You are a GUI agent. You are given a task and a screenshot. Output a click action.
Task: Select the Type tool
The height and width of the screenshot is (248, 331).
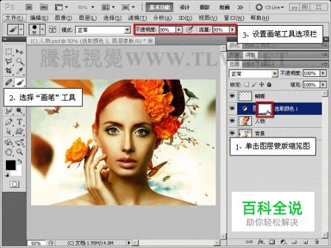coord(19,122)
